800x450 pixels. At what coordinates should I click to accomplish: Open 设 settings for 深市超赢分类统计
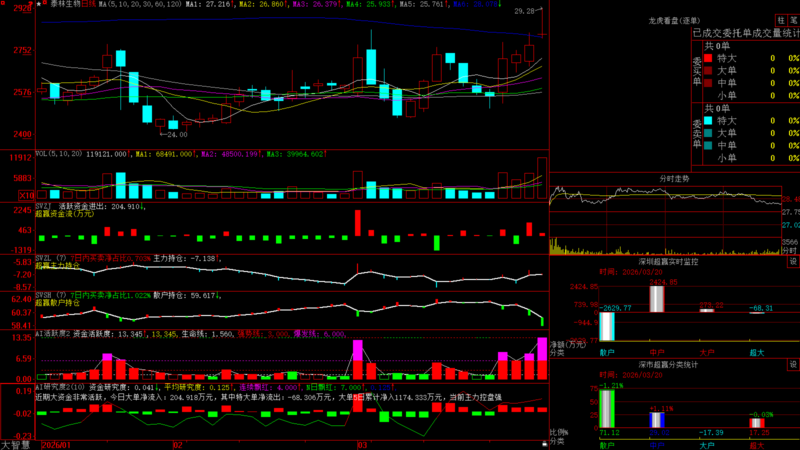pyautogui.click(x=793, y=364)
